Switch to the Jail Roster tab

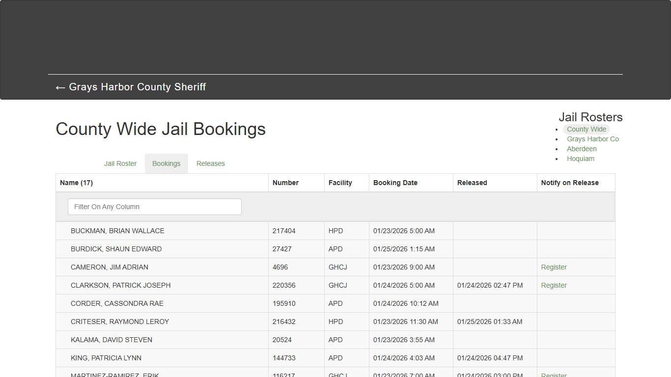(120, 163)
